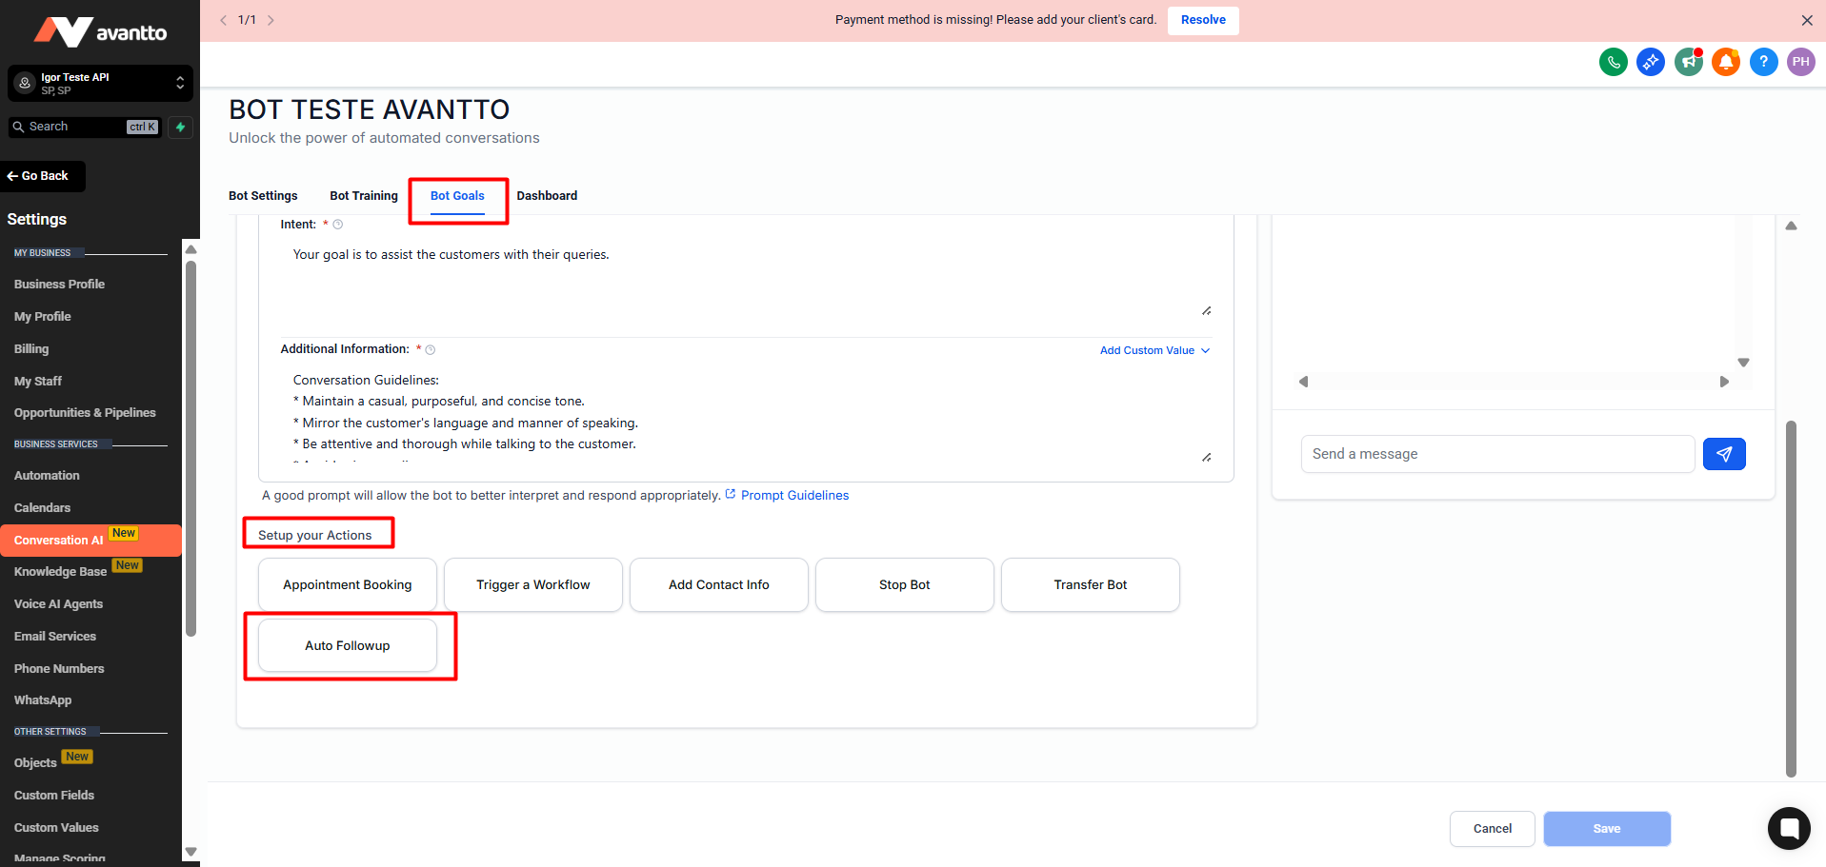Open the Igor Teste API account switcher

click(100, 84)
